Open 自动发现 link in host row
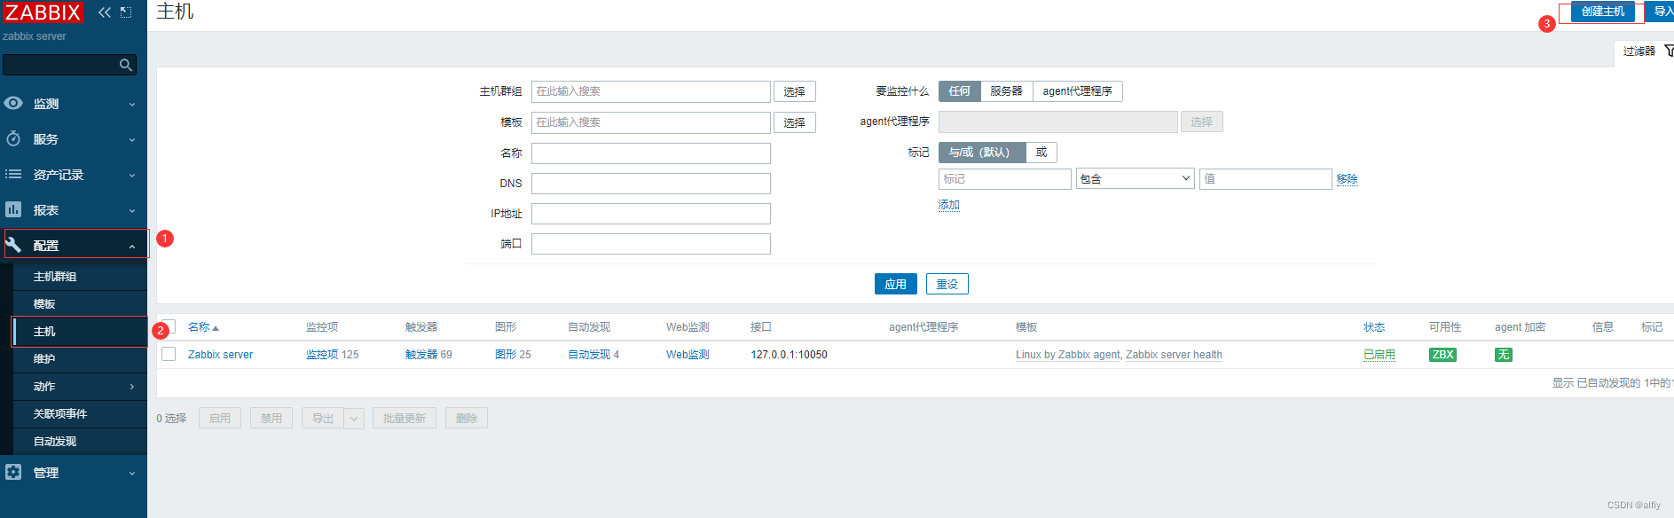The width and height of the screenshot is (1674, 518). tap(589, 355)
